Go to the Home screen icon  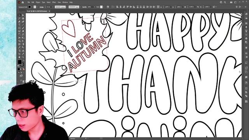[x=23, y=2]
